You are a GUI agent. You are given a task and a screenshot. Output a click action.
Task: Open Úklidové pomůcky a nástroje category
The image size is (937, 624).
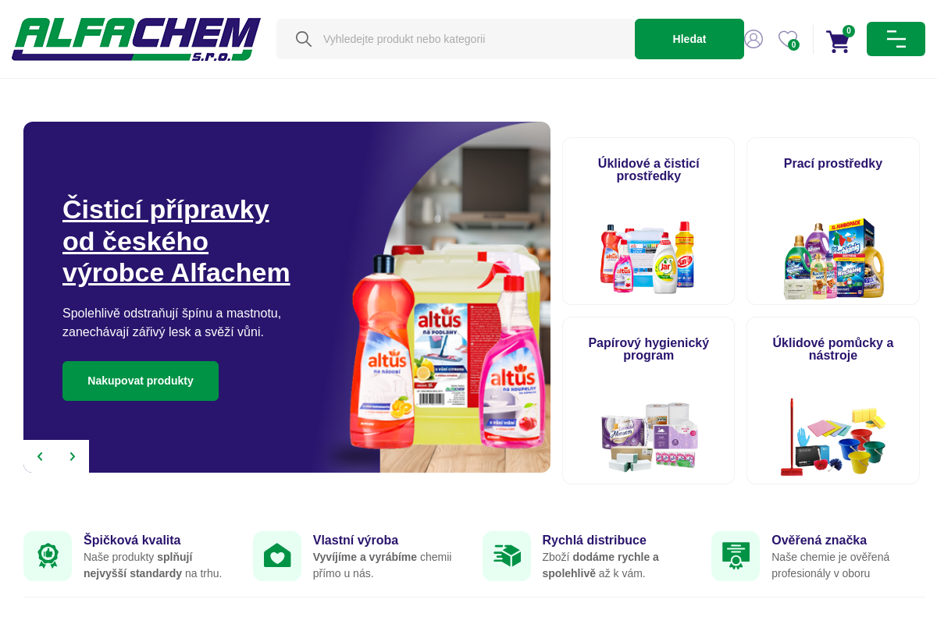click(833, 401)
